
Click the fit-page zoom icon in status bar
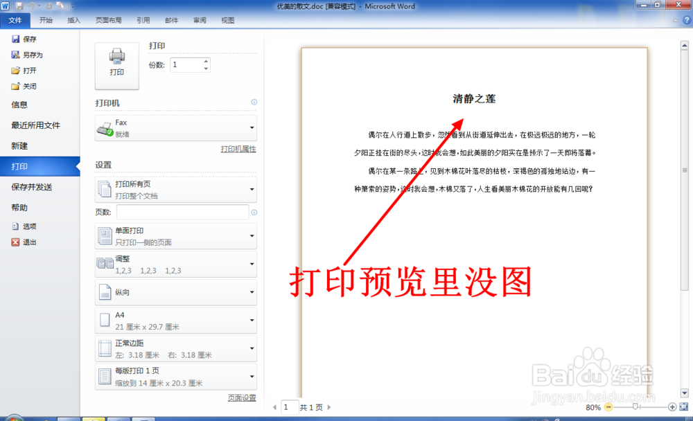pyautogui.click(x=683, y=407)
